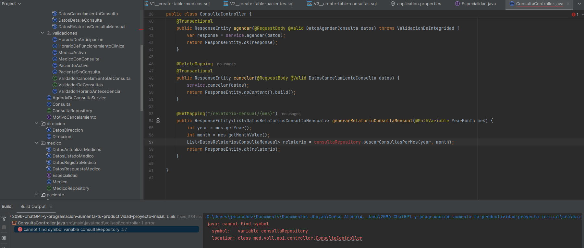Screen dimensions: 584x248
Task: Open ValidadorHorarioAntecedencia class
Action: (x=89, y=91)
